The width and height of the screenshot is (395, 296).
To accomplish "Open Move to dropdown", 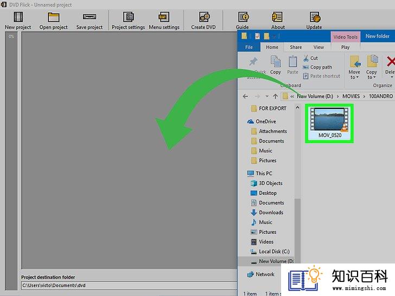I will pos(354,67).
